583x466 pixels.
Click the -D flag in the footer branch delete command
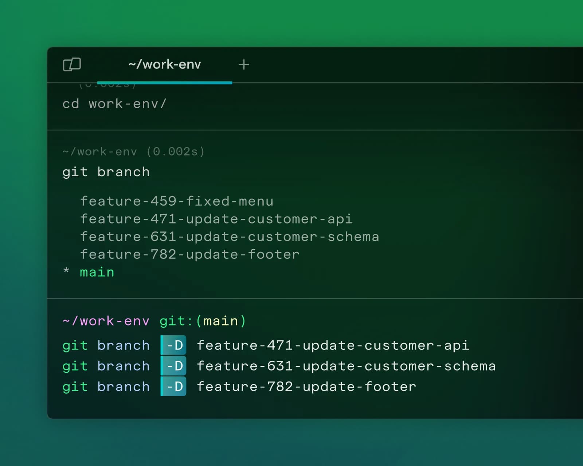[173, 387]
